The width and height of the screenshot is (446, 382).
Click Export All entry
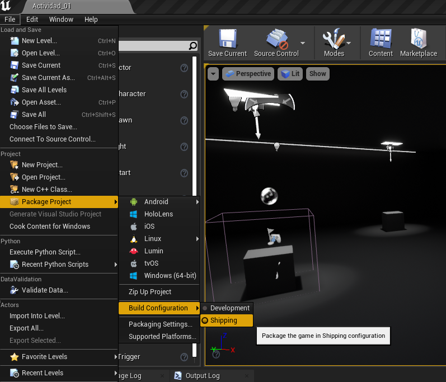[x=59, y=328]
